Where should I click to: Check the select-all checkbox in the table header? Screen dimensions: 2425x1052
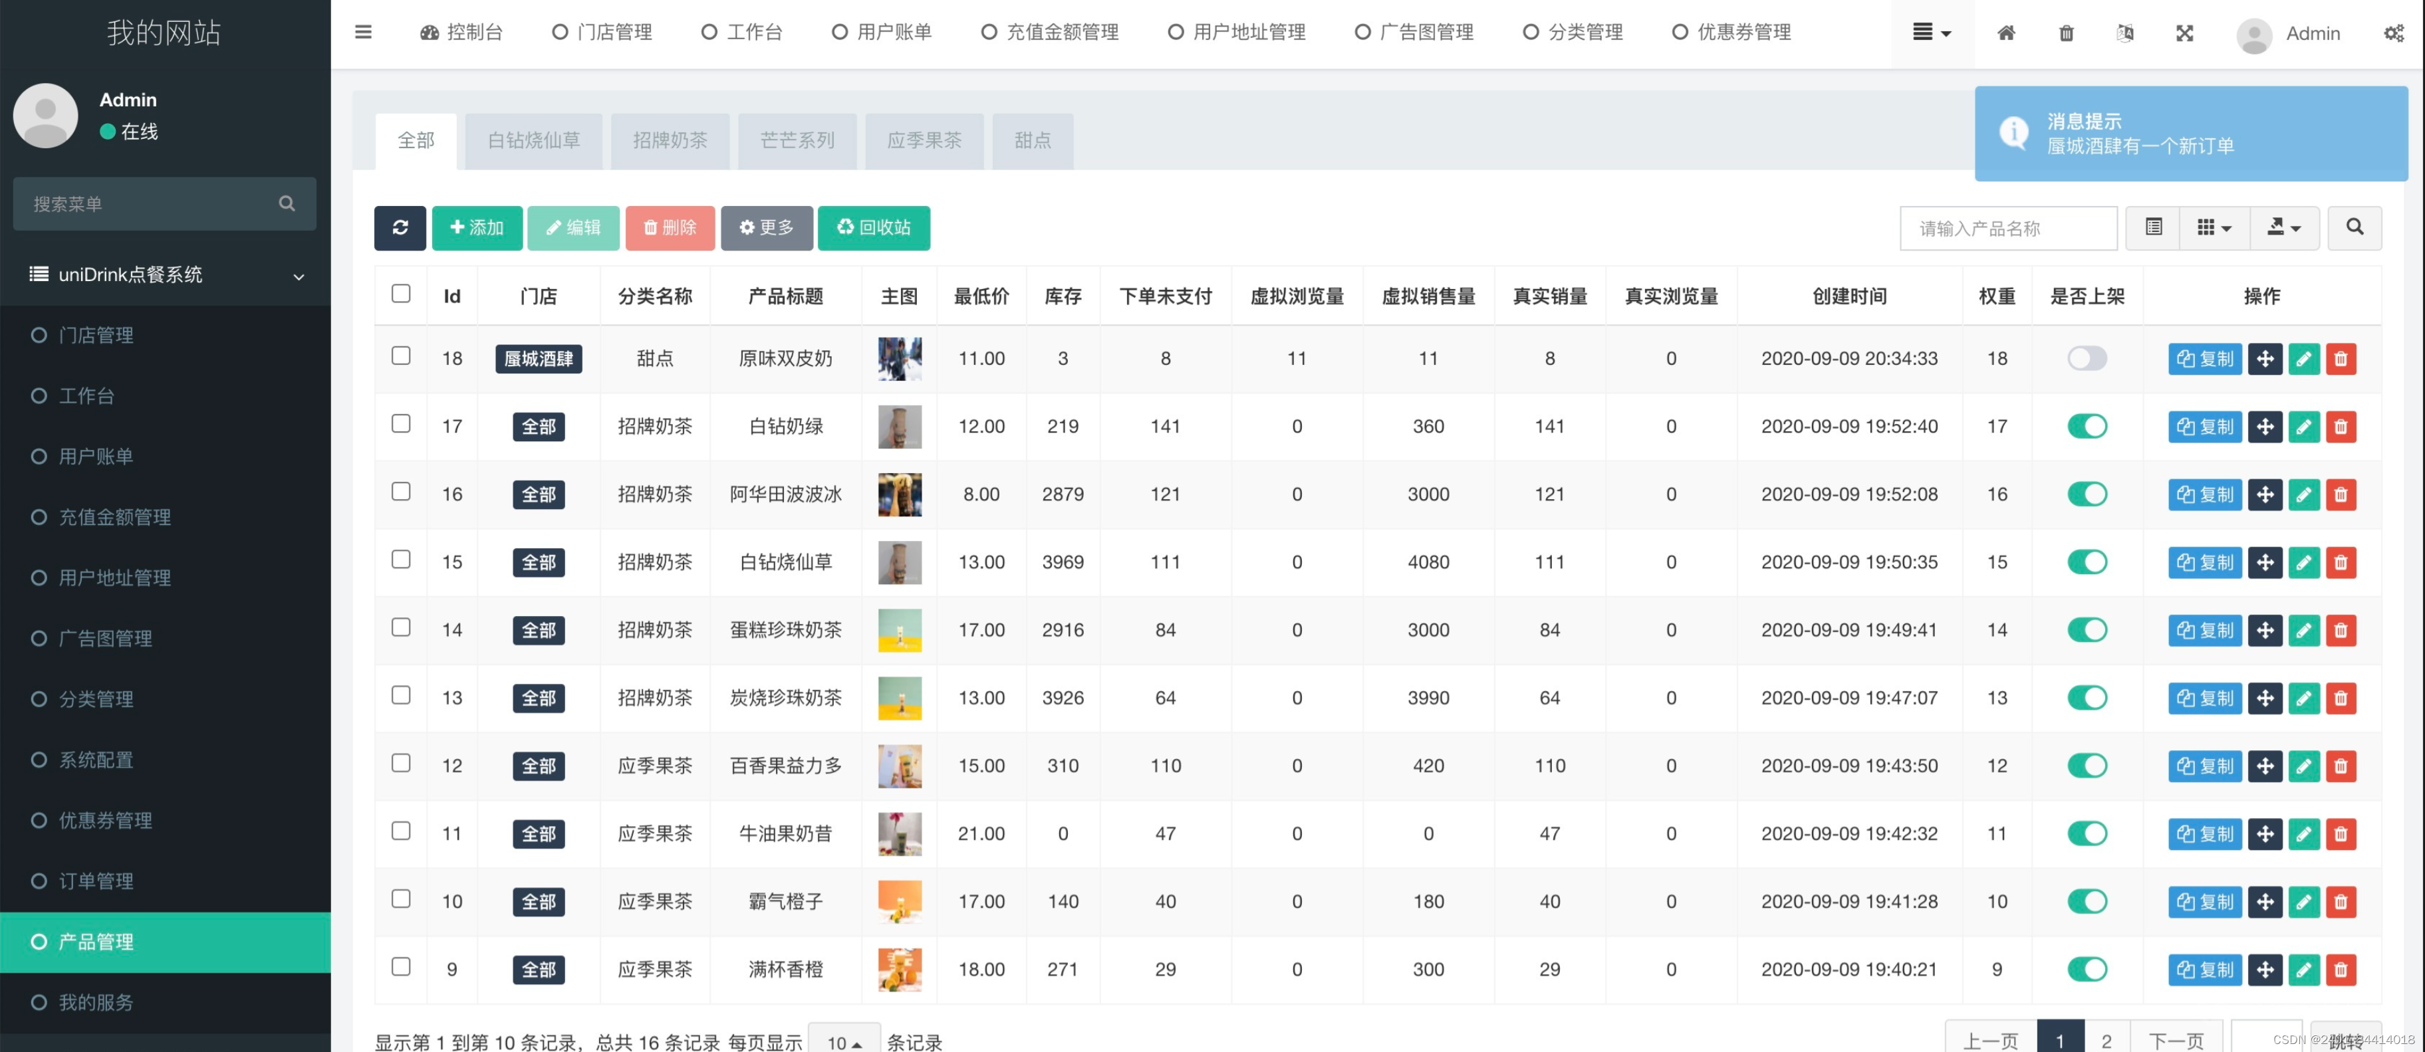point(401,294)
